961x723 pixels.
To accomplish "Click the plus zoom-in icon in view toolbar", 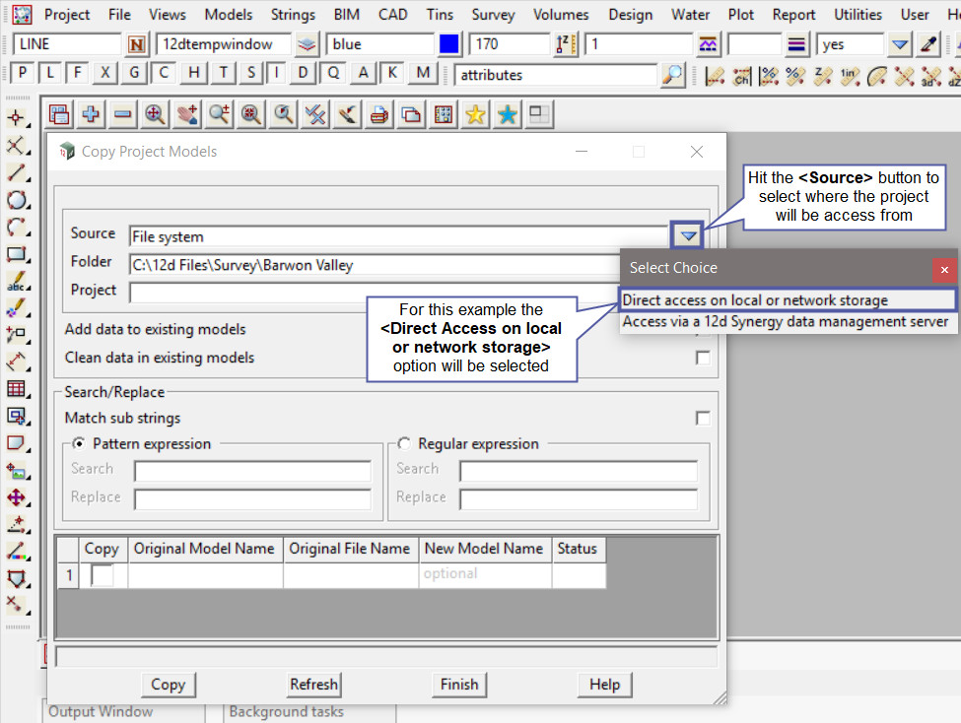I will point(91,115).
